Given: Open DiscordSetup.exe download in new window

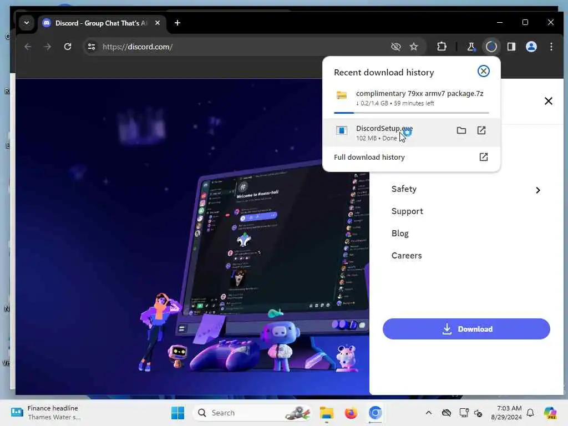Looking at the screenshot, I should coord(481,130).
